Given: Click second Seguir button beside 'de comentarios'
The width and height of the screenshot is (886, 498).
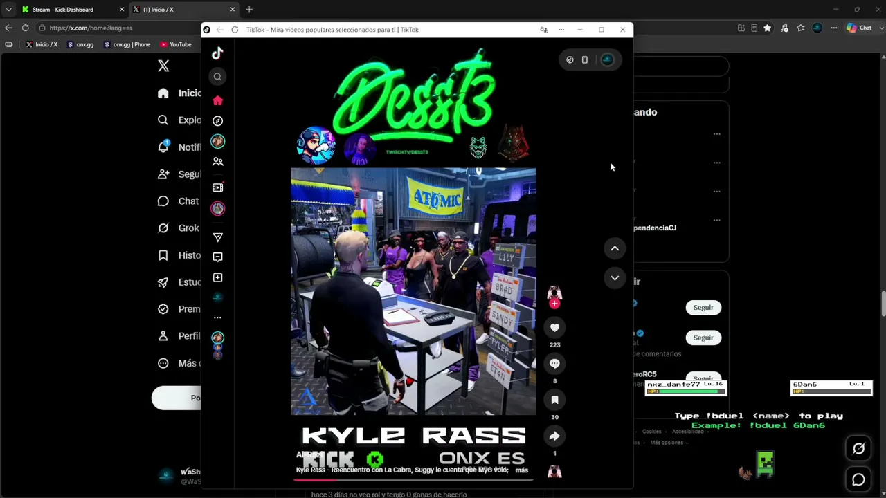Looking at the screenshot, I should point(703,338).
